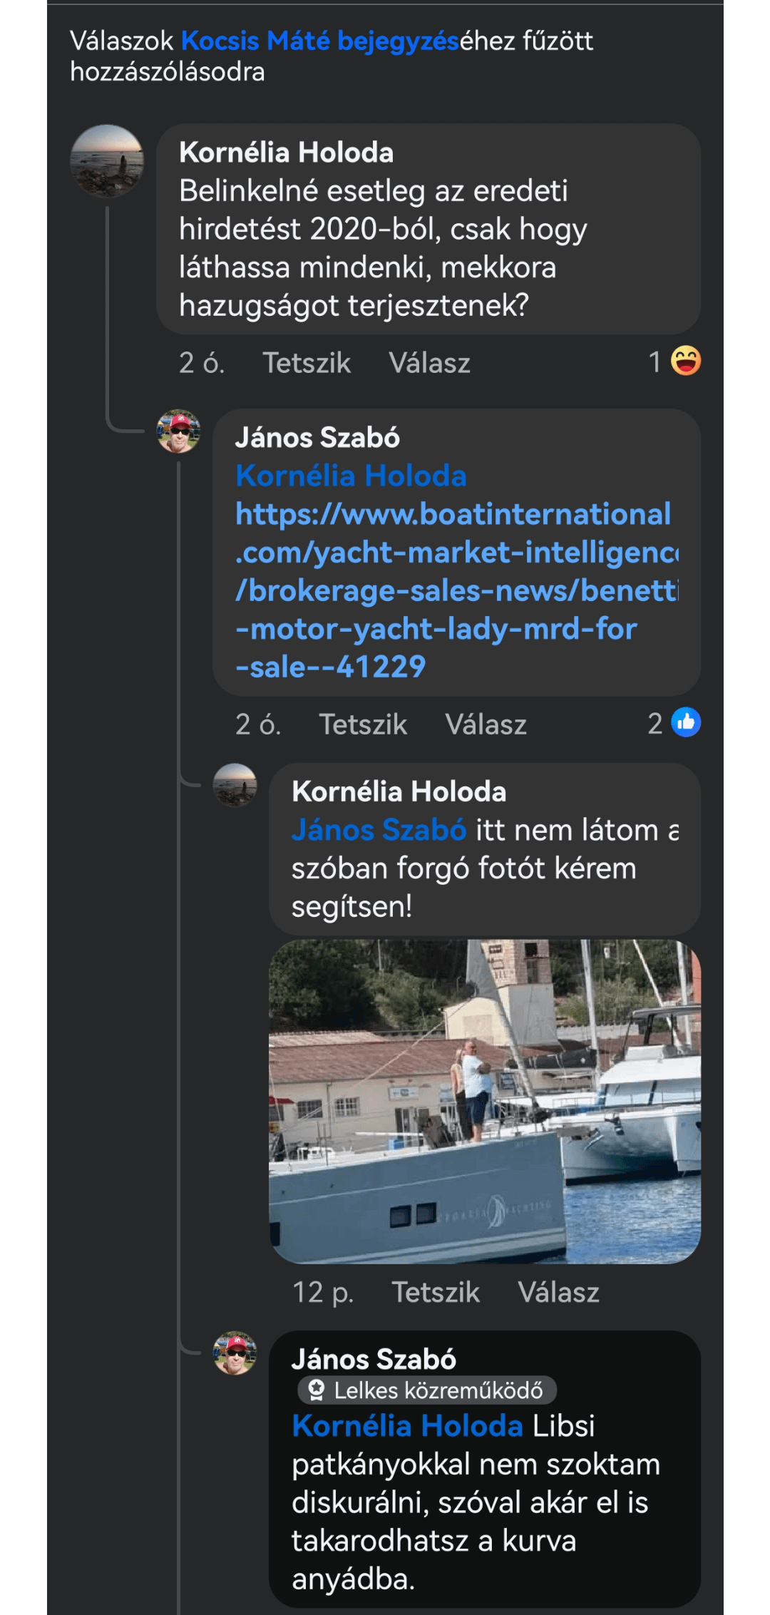Viewport: 770px width, 1615px height.
Task: Open the attached yacht photo
Action: pyautogui.click(x=485, y=1102)
